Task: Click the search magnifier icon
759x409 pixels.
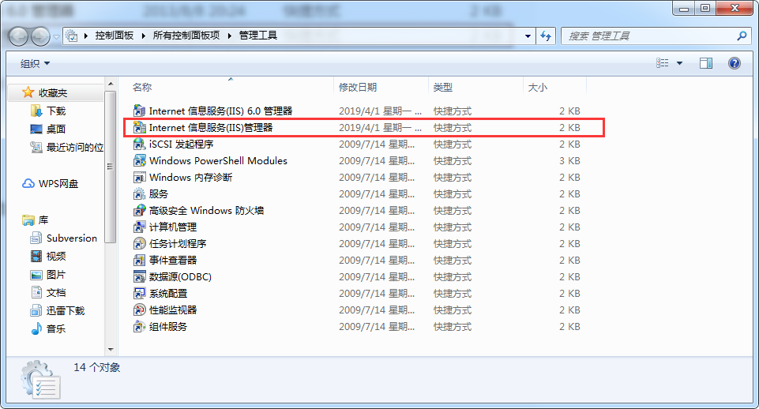Action: click(x=742, y=36)
